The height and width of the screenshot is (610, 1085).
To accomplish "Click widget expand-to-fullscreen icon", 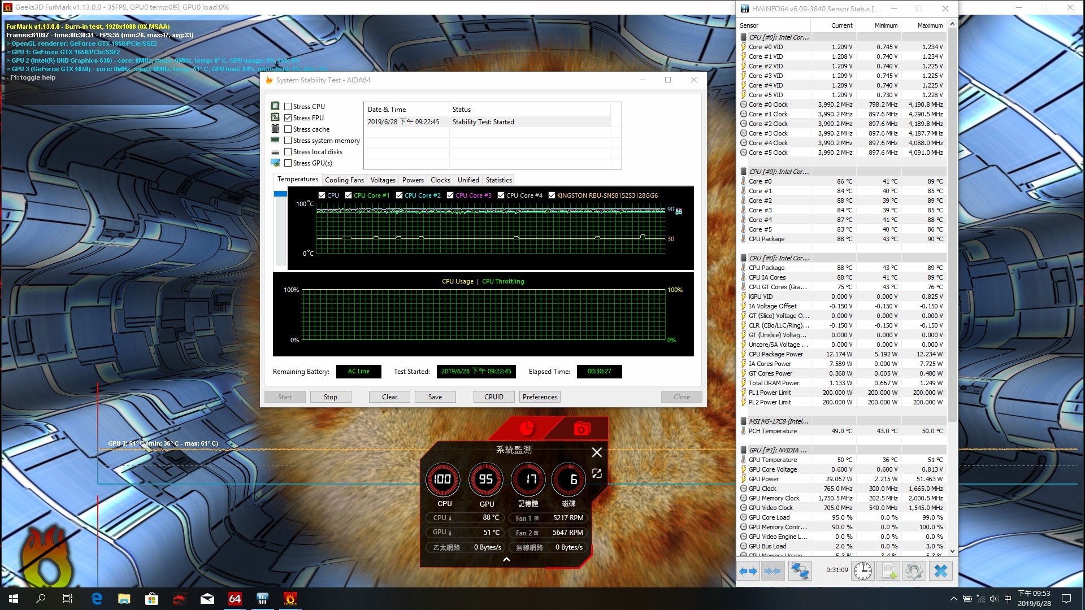I will pyautogui.click(x=597, y=473).
